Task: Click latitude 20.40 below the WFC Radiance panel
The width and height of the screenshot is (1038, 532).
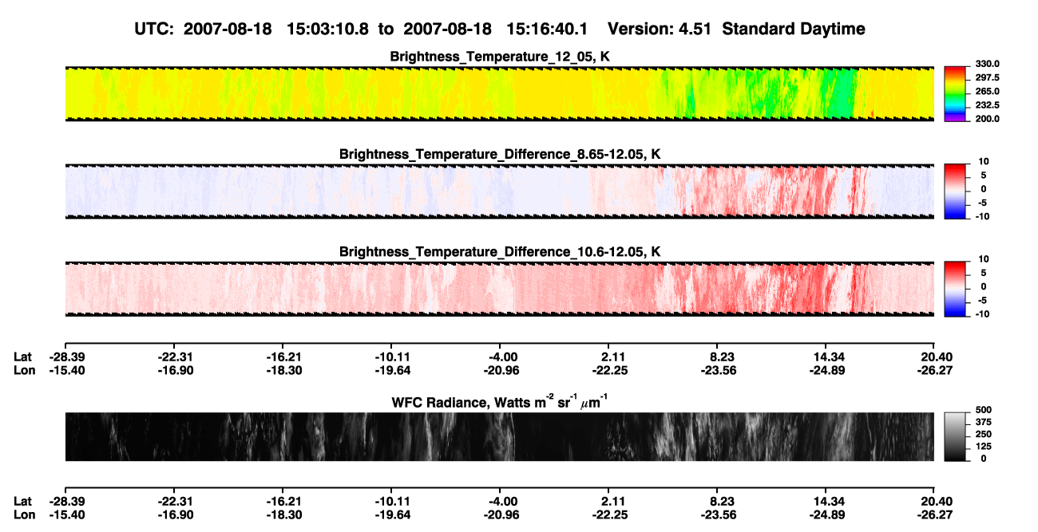Action: click(x=936, y=502)
